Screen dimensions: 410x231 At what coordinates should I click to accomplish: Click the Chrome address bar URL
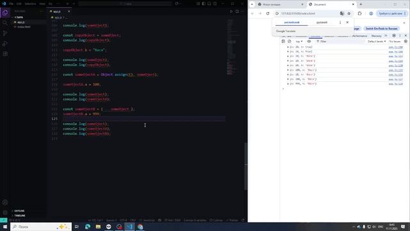[x=298, y=13]
